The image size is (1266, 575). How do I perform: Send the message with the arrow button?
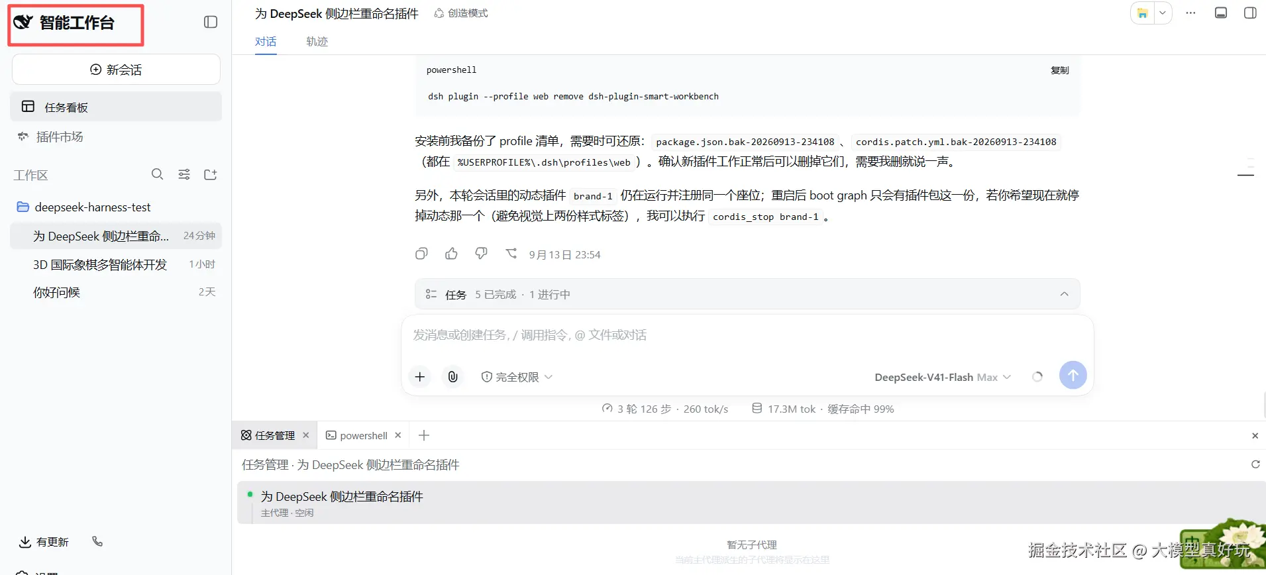pos(1073,376)
